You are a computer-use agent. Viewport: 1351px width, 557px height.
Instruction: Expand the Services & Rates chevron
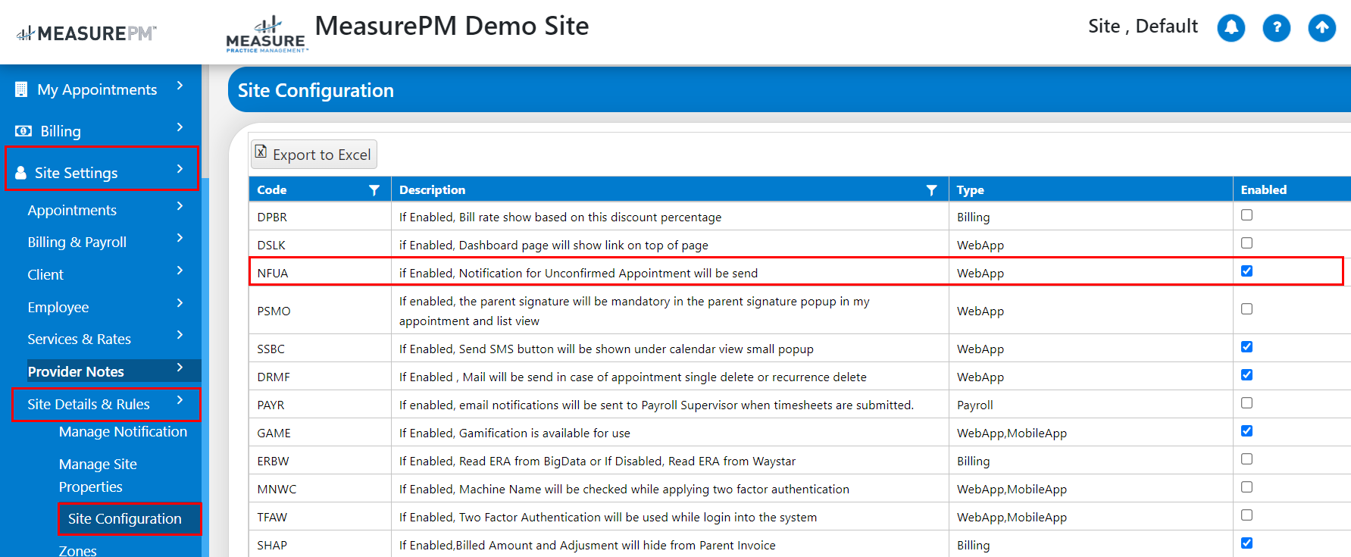(x=180, y=335)
